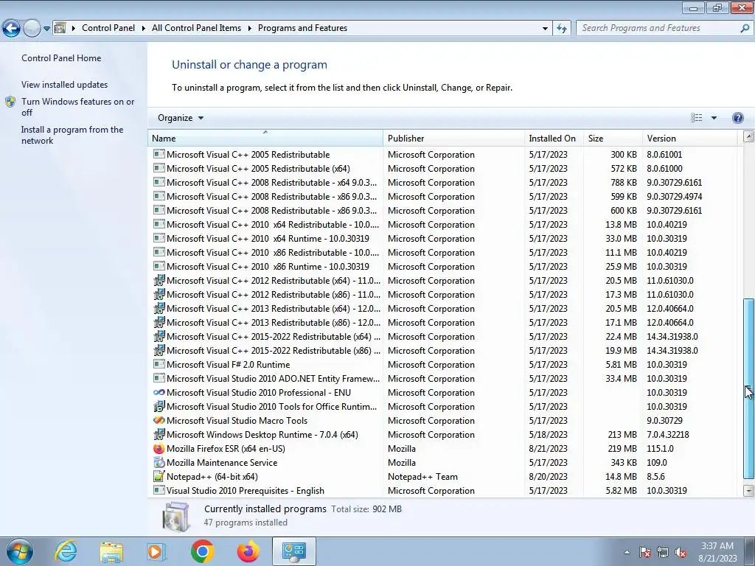Click the vertical scrollbar thumb

pyautogui.click(x=749, y=388)
